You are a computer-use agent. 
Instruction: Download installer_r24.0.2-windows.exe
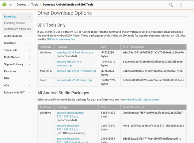point(74,52)
